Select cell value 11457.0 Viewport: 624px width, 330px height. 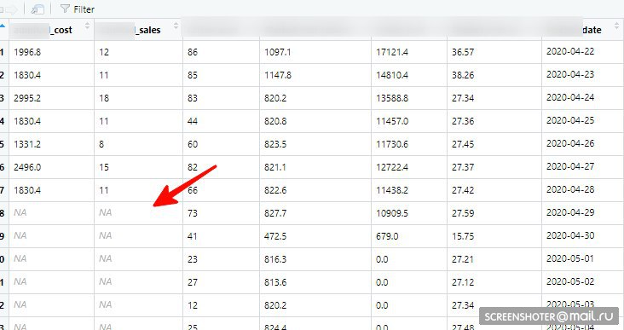pyautogui.click(x=392, y=121)
